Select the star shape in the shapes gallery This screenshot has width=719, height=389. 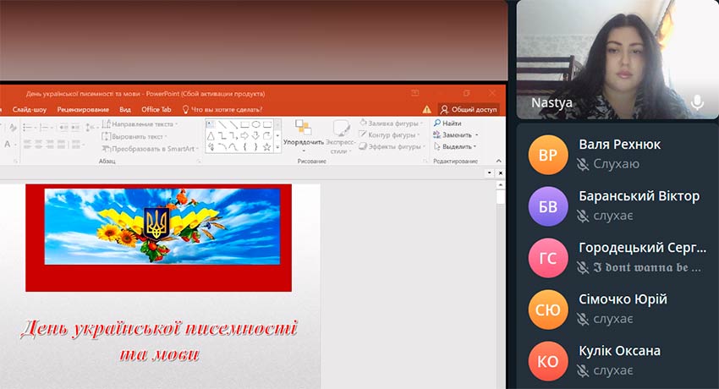pos(266,146)
